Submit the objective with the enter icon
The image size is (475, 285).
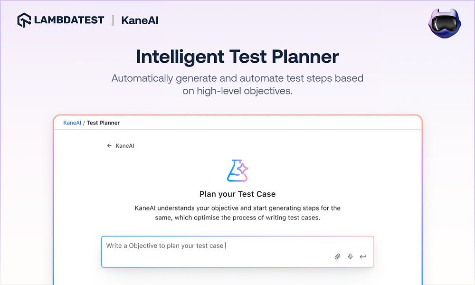(x=363, y=256)
